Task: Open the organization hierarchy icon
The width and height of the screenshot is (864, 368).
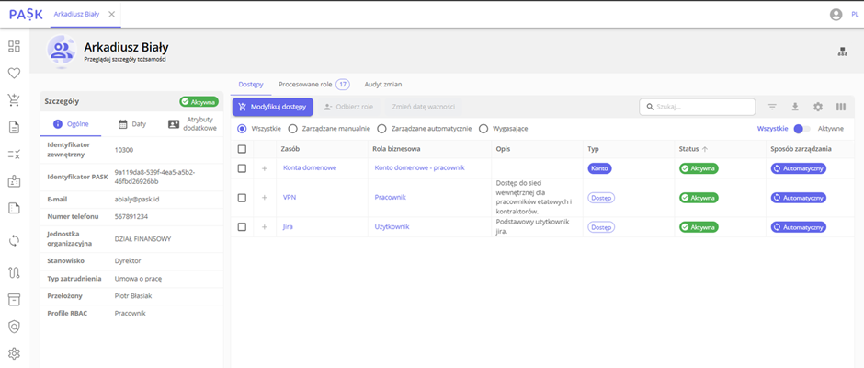Action: 841,52
